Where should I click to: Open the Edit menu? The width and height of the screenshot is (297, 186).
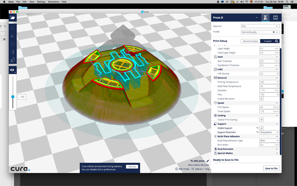[25, 2]
